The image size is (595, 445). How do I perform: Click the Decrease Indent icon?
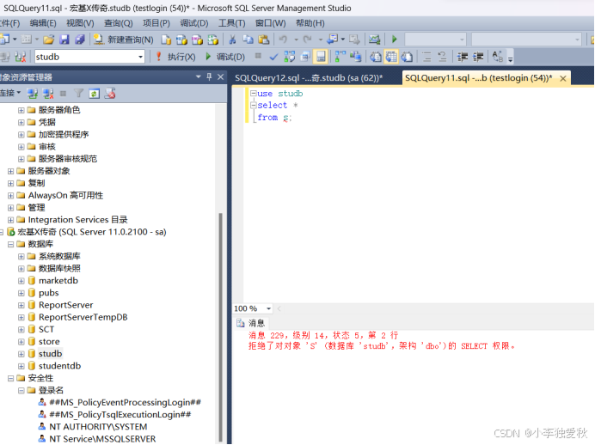click(463, 57)
